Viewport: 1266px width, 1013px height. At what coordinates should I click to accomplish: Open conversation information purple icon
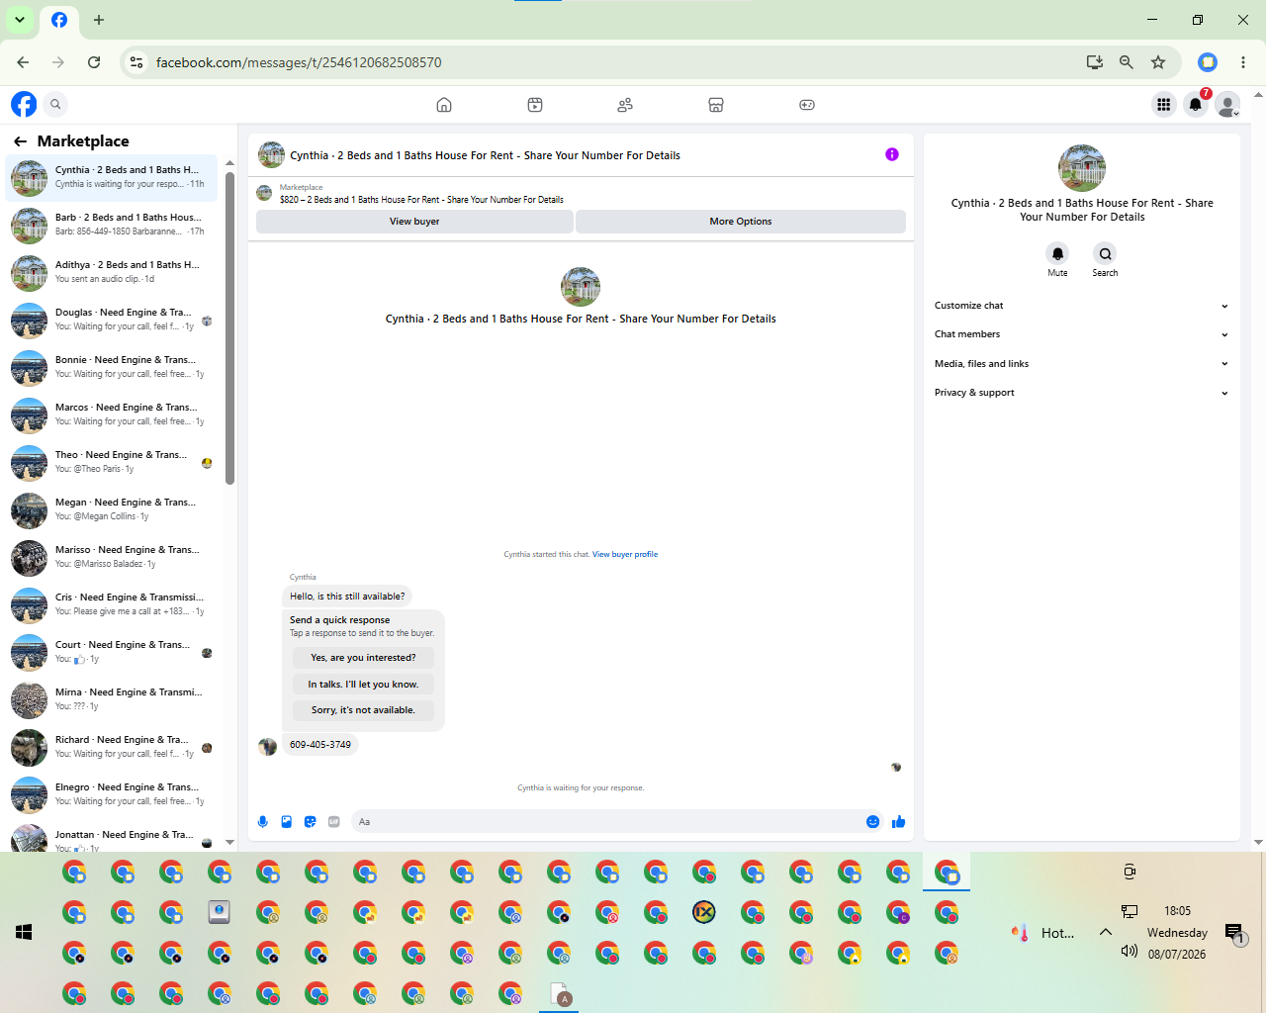click(x=892, y=154)
